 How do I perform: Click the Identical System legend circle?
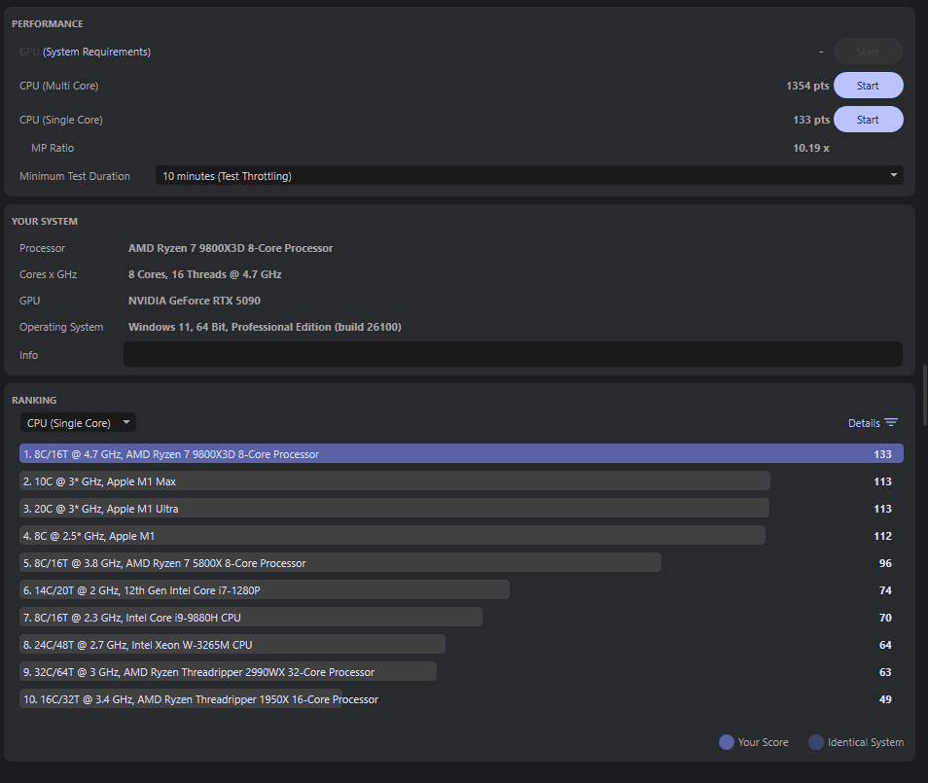(816, 742)
